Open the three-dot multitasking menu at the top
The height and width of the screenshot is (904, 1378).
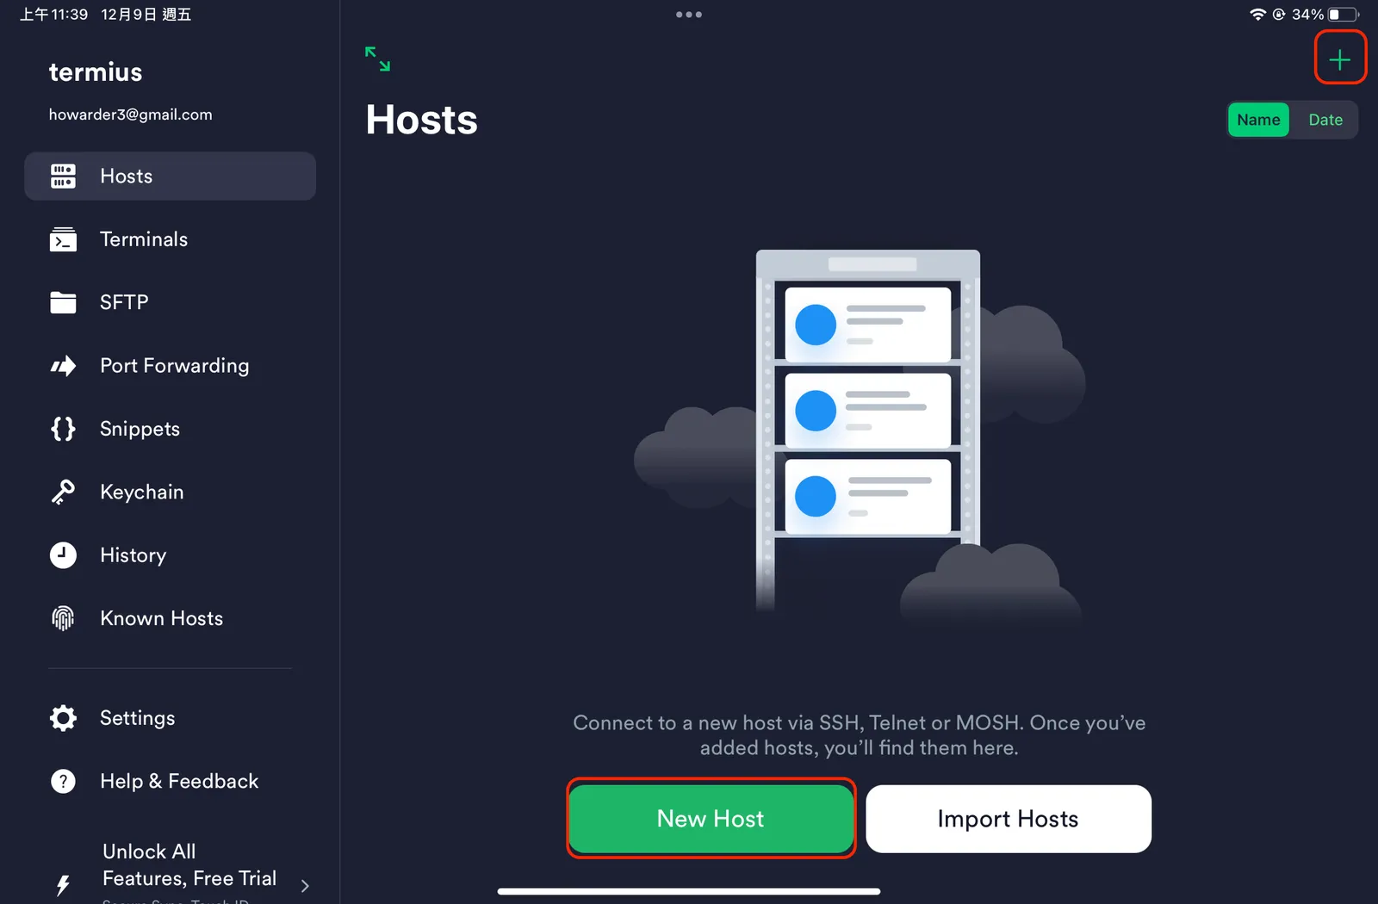click(x=688, y=15)
